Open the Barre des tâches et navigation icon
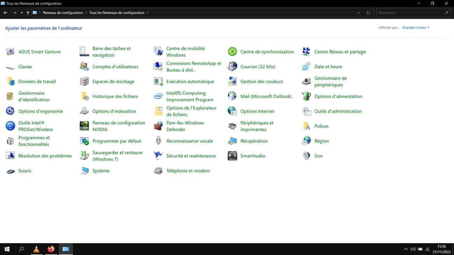 (x=84, y=52)
